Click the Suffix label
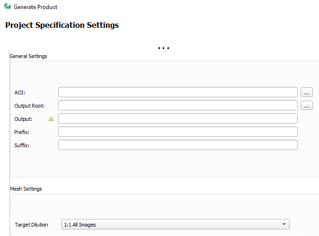This screenshot has height=236, width=319. (x=22, y=145)
